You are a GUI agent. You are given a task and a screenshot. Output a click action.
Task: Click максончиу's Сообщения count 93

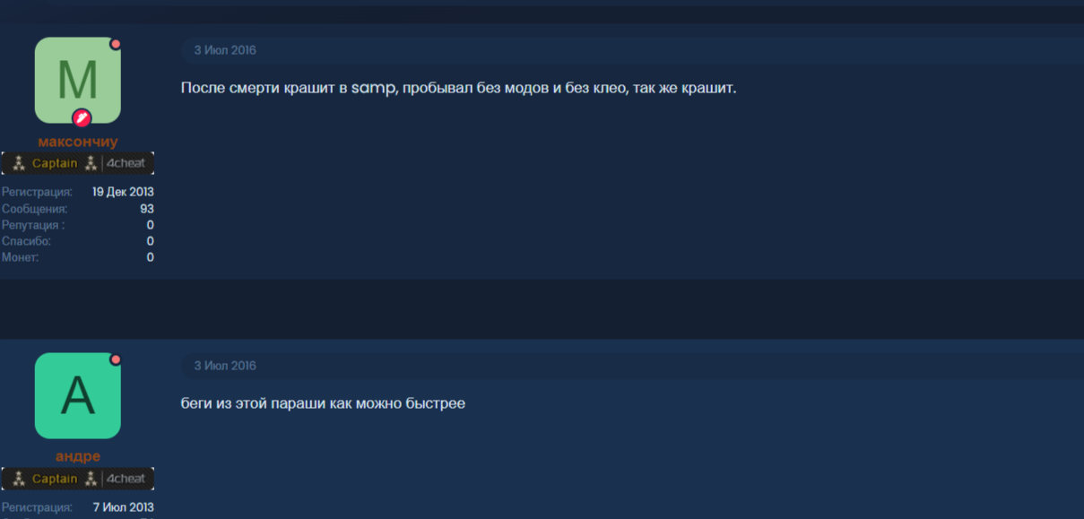[x=147, y=209]
